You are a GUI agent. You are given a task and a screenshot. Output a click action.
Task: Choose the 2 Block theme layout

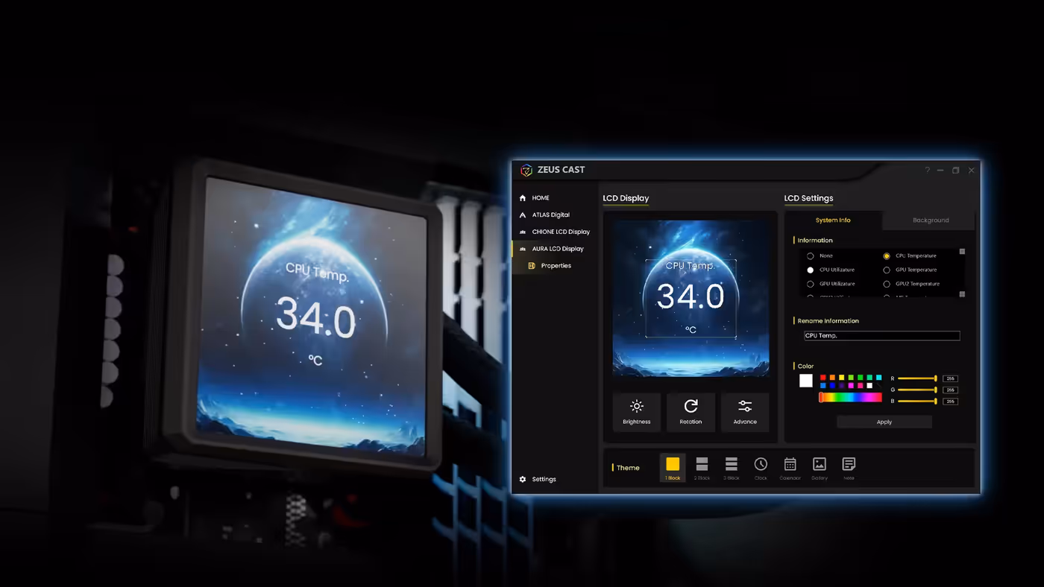click(x=702, y=467)
